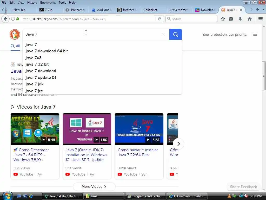Viewport: 266px width, 200px height.
Task: Play the How to install Java 7 thumbnail
Action: 87,129
